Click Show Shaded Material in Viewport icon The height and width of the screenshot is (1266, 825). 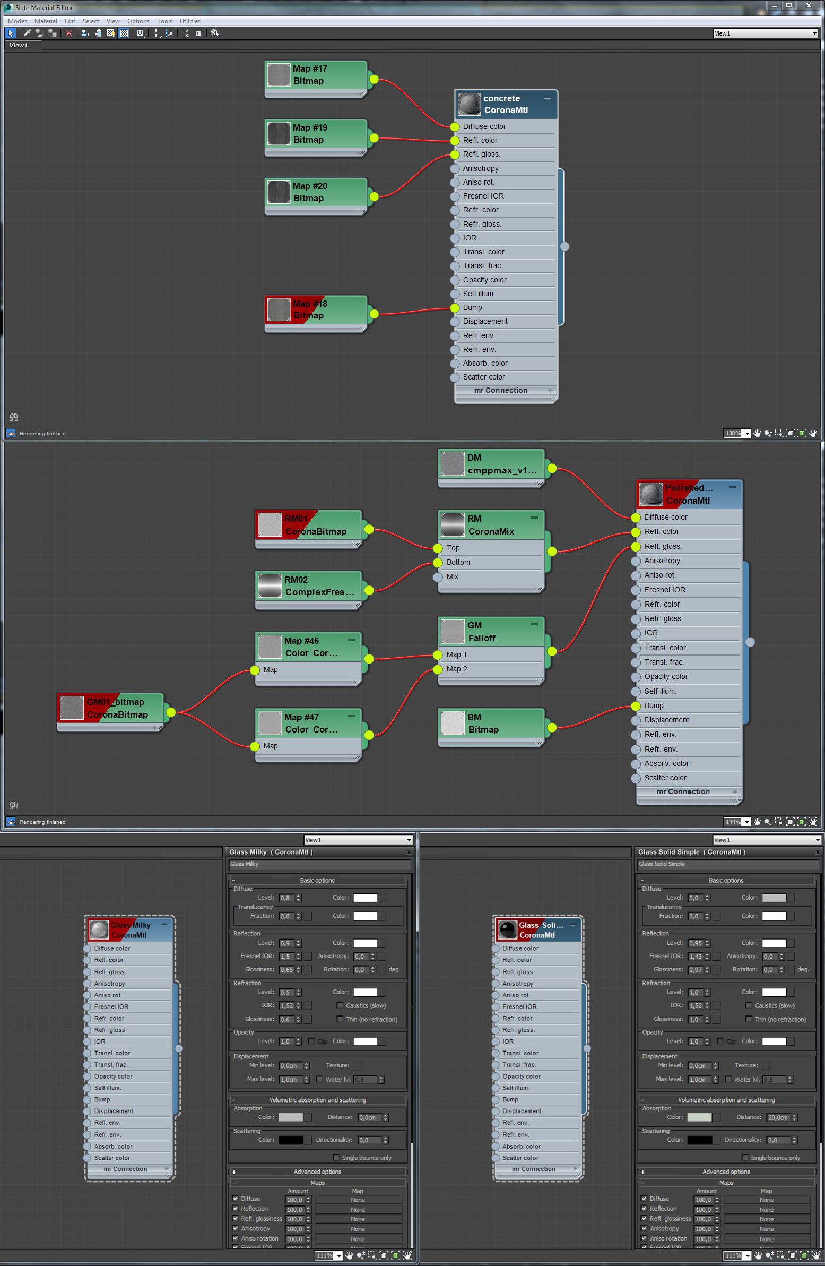(x=111, y=33)
